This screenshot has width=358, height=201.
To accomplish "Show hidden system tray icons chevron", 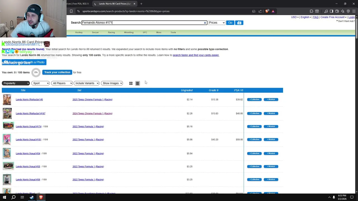I will pyautogui.click(x=329, y=197).
